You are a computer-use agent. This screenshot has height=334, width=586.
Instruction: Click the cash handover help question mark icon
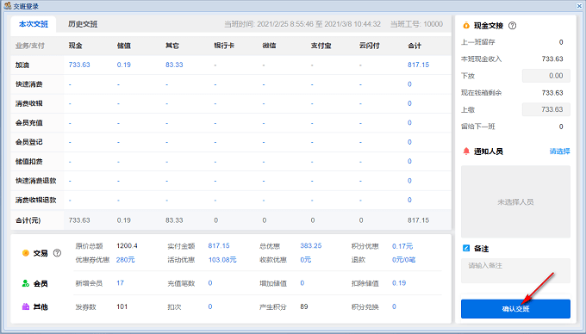click(513, 26)
